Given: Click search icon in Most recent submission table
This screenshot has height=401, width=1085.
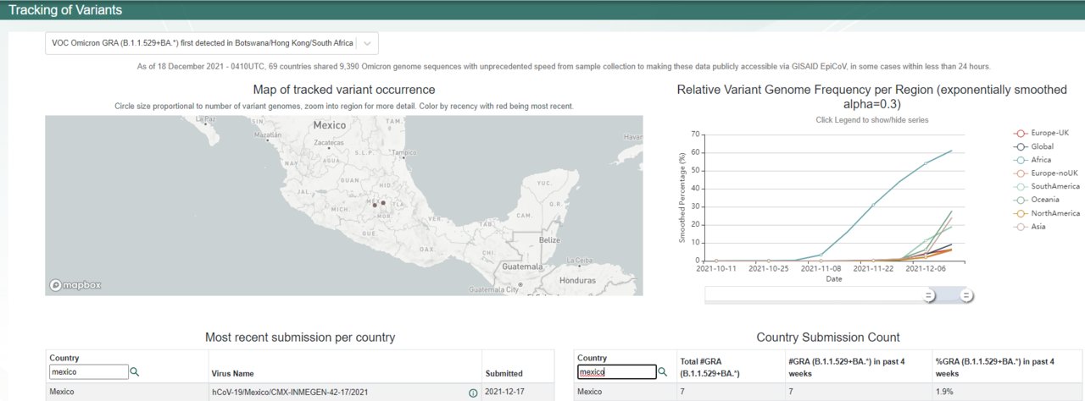Looking at the screenshot, I should (x=135, y=371).
